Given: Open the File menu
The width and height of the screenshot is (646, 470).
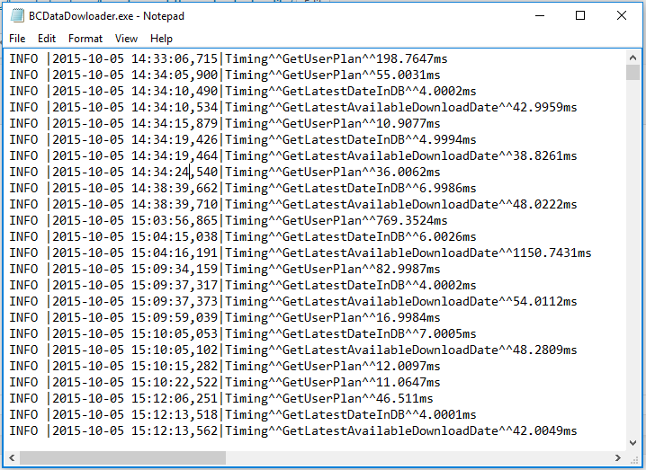Looking at the screenshot, I should [x=17, y=39].
